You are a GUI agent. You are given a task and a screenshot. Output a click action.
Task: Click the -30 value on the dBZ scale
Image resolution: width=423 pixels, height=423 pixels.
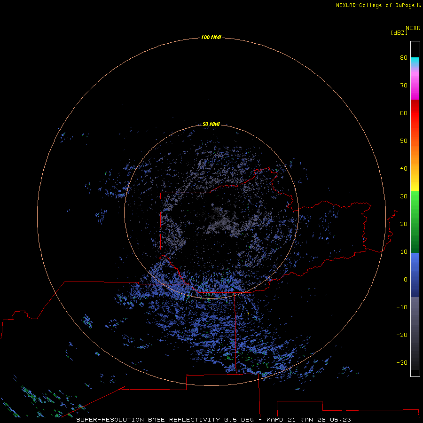click(402, 362)
